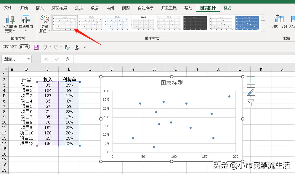Click the first chart style gallery preview
The width and height of the screenshot is (295, 174).
point(65,23)
